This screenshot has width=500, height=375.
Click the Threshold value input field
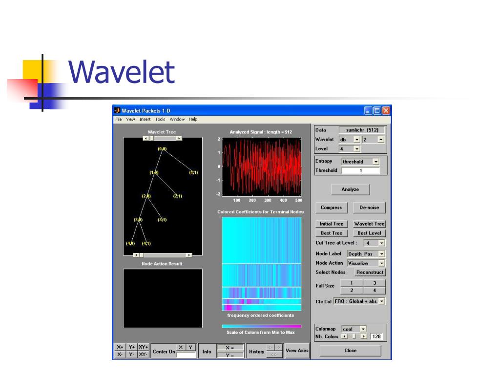[x=361, y=170]
